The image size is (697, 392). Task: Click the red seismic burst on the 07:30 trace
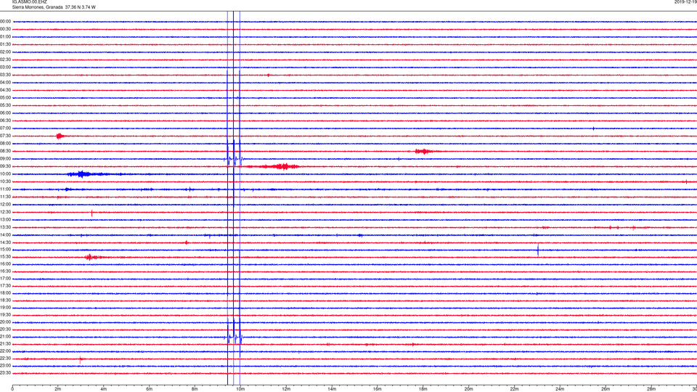pos(60,136)
